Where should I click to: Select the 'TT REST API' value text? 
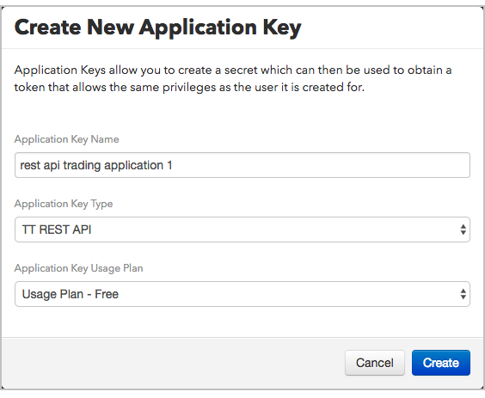click(x=57, y=230)
